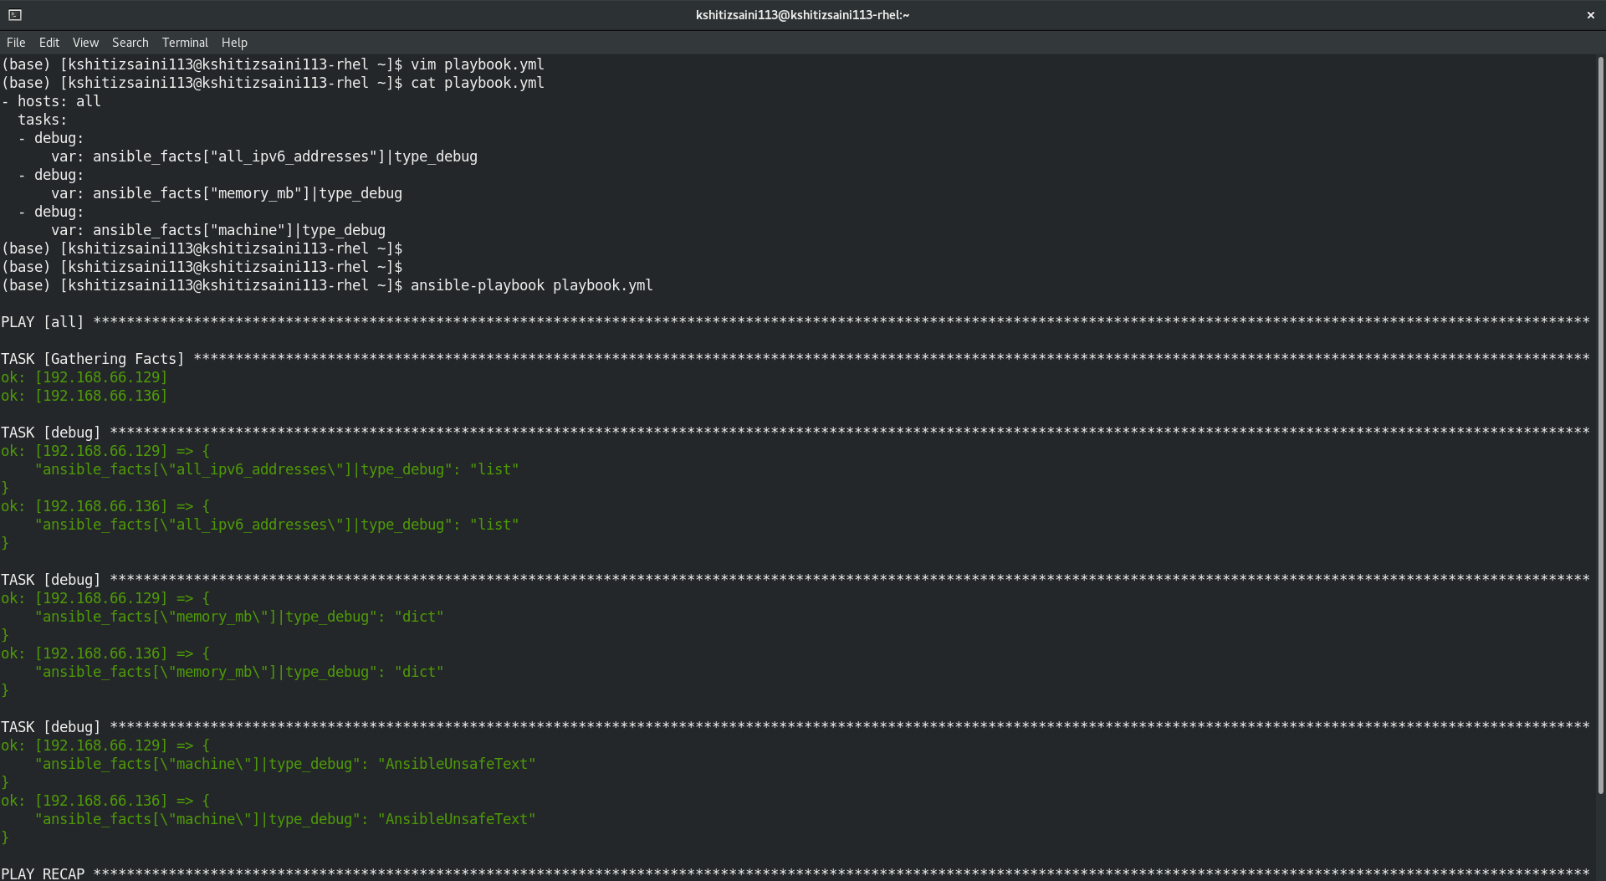Click the 'tasks:' line in playbook output

click(x=42, y=120)
